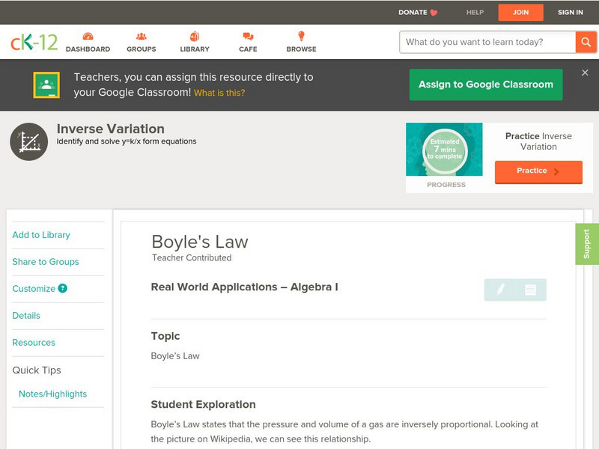Click the Google Classroom green icon in banner

[47, 84]
